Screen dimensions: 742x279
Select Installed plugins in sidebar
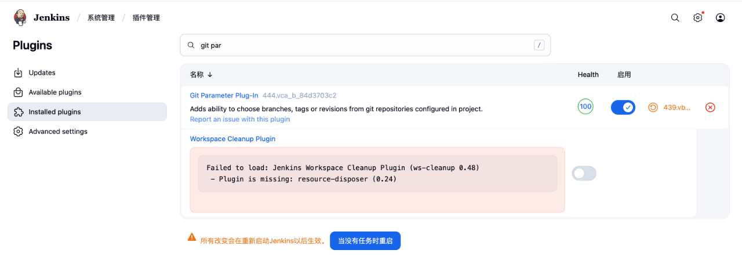coord(87,112)
